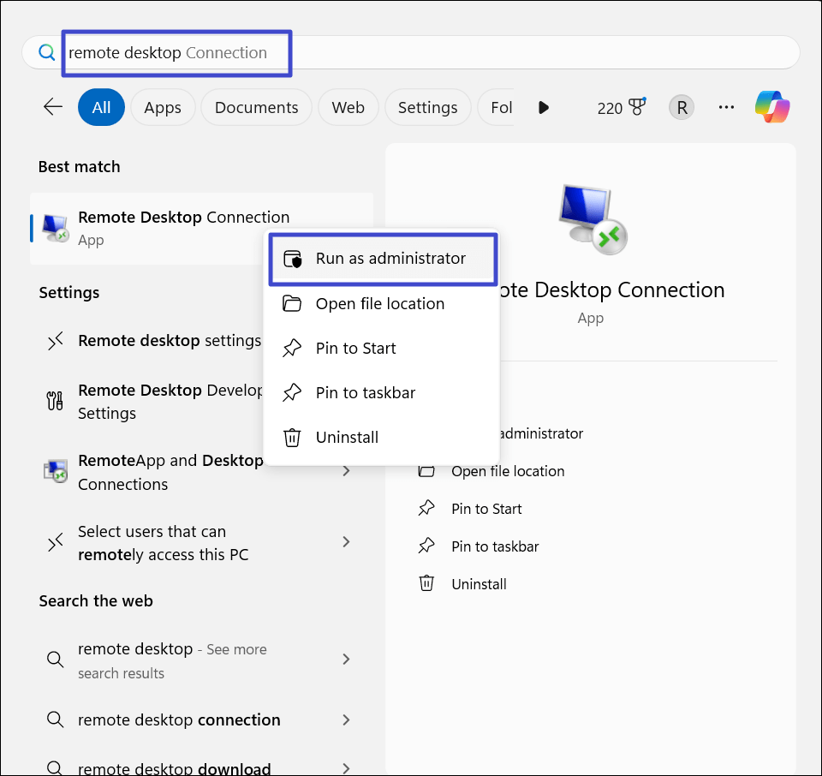This screenshot has width=822, height=776.
Task: Click the Remote Desktop Connection app icon
Action: [53, 227]
